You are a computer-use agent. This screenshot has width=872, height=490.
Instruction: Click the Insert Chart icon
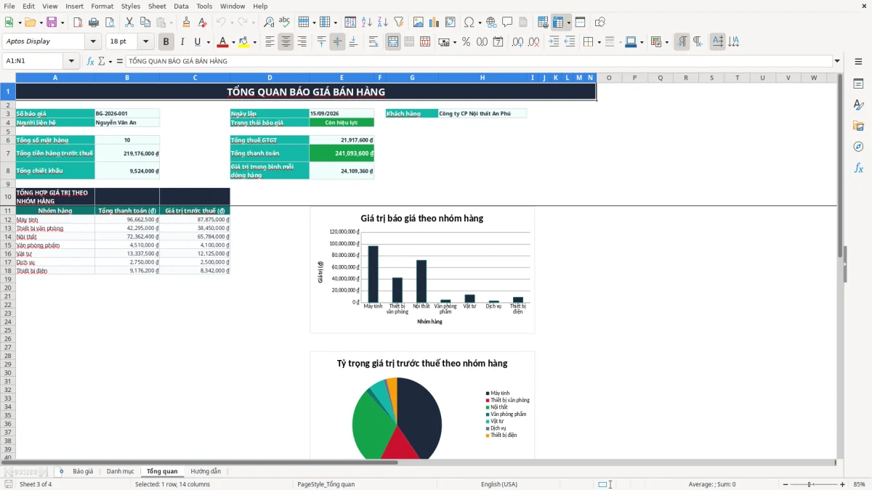(435, 22)
